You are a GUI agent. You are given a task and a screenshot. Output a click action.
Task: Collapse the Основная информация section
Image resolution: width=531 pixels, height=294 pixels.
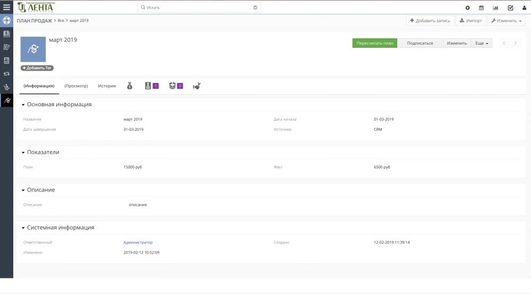pos(23,105)
